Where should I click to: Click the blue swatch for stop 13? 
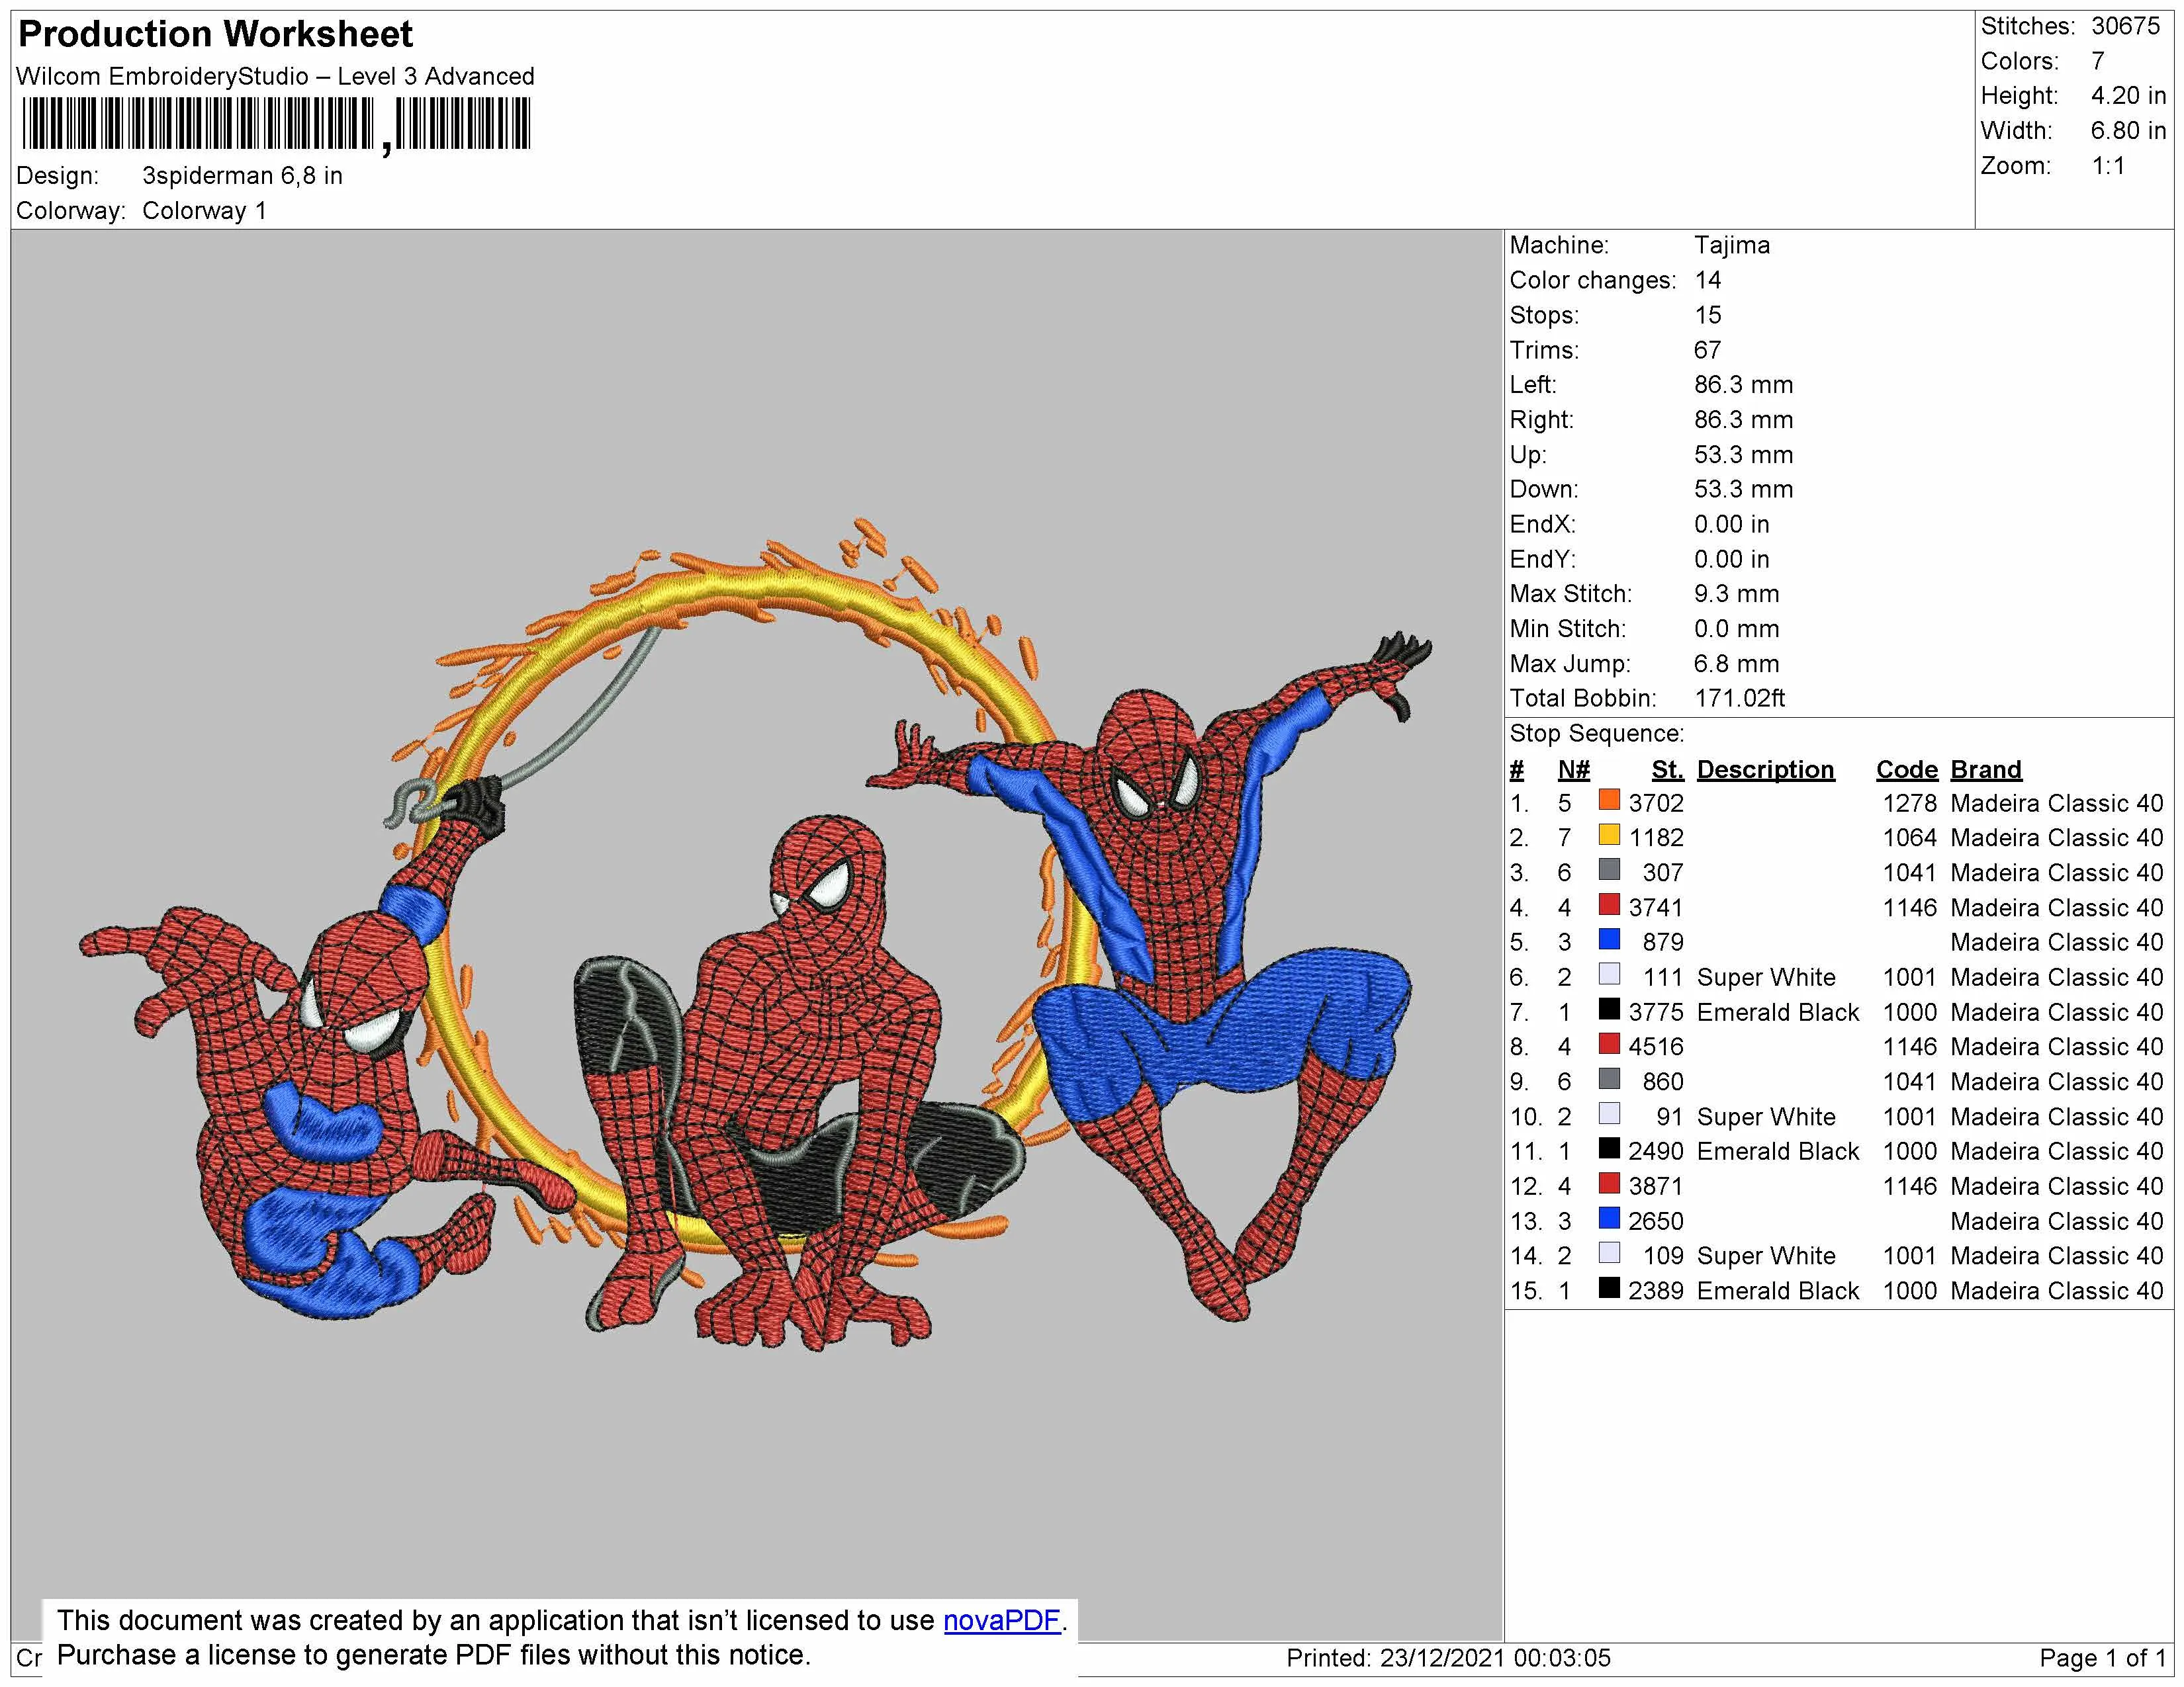point(1609,1217)
